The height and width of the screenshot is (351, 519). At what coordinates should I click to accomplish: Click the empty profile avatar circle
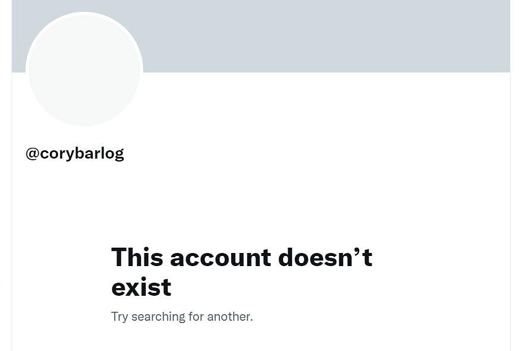84,69
